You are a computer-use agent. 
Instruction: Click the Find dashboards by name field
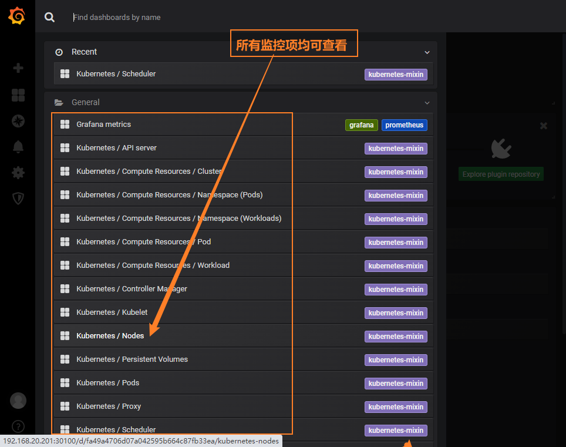pos(235,18)
